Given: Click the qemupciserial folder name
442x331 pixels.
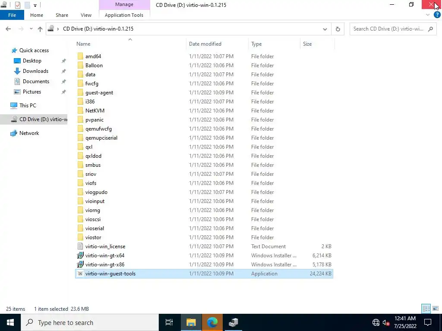Looking at the screenshot, I should pyautogui.click(x=101, y=138).
